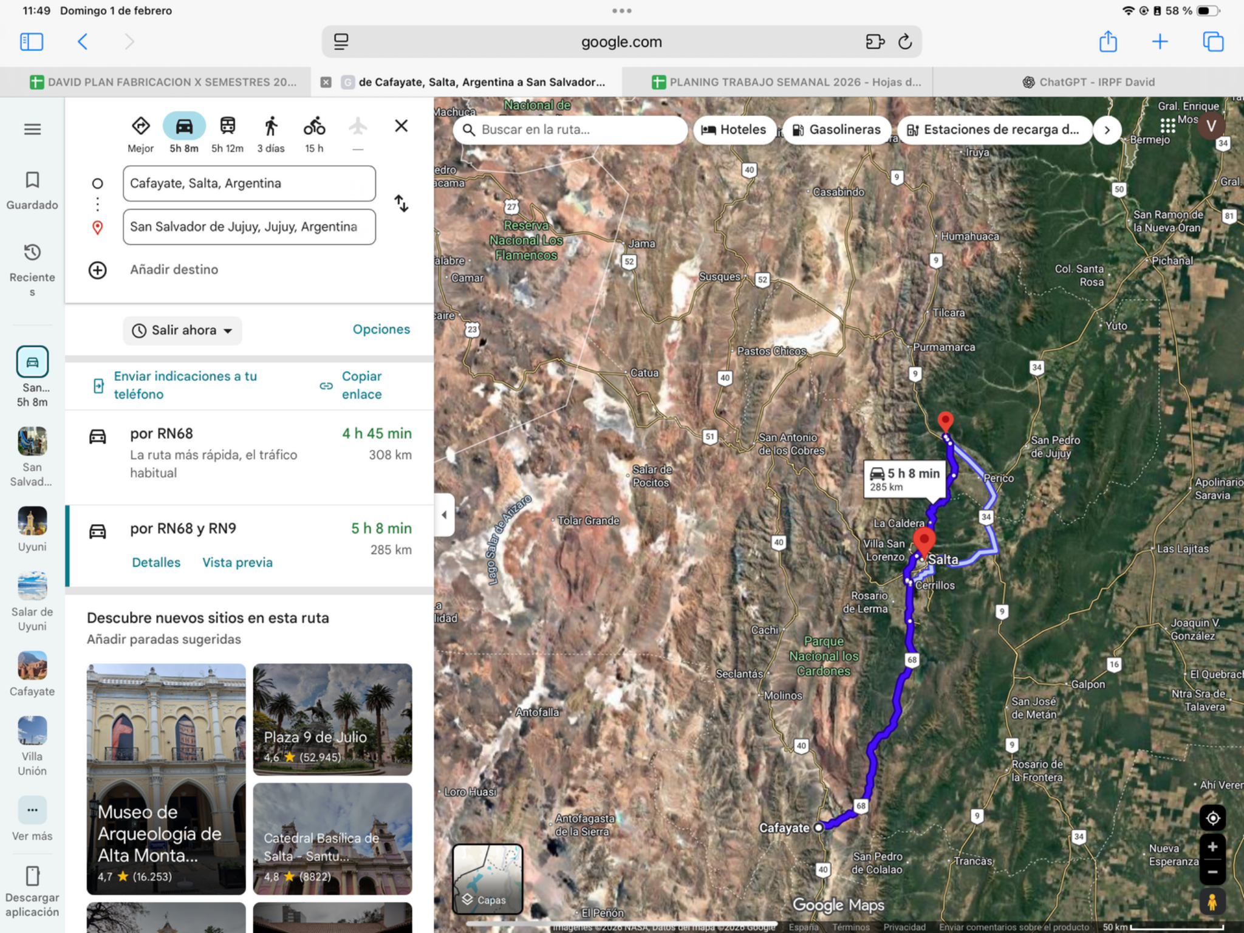1244x933 pixels.
Task: Open the Google apps grid
Action: point(1167,126)
